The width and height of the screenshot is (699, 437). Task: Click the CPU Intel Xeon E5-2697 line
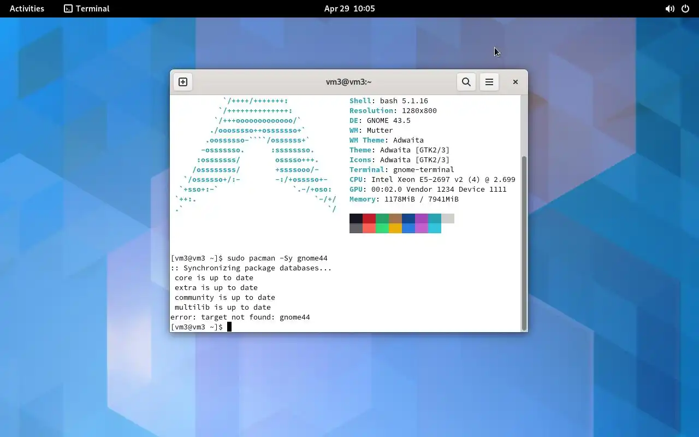coord(433,180)
